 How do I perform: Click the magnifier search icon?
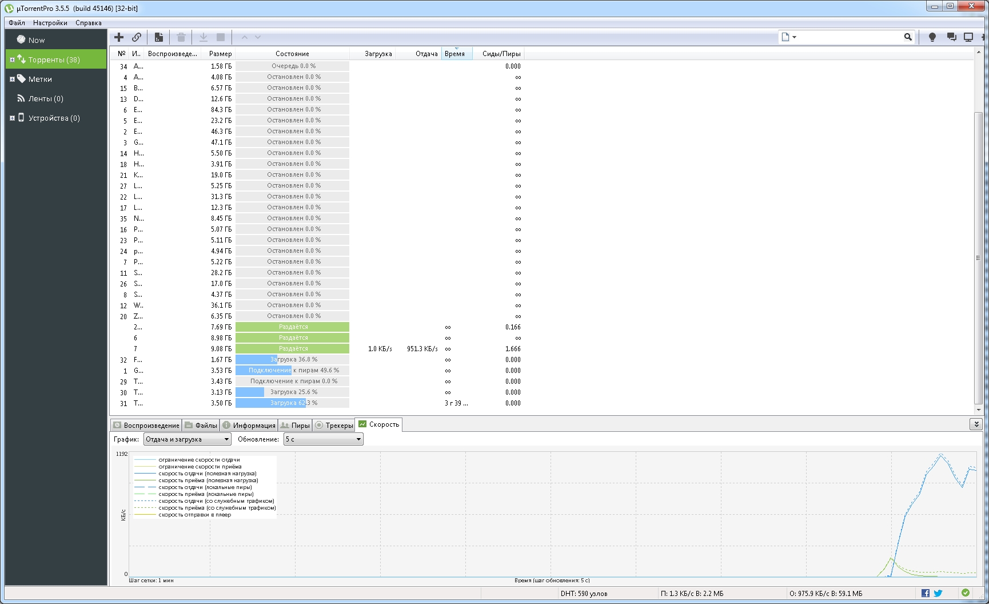[x=908, y=37]
